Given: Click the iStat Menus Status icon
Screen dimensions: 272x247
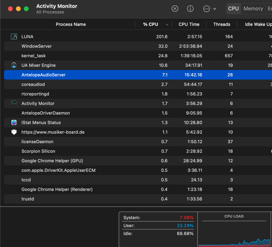Looking at the screenshot, I should [x=14, y=122].
